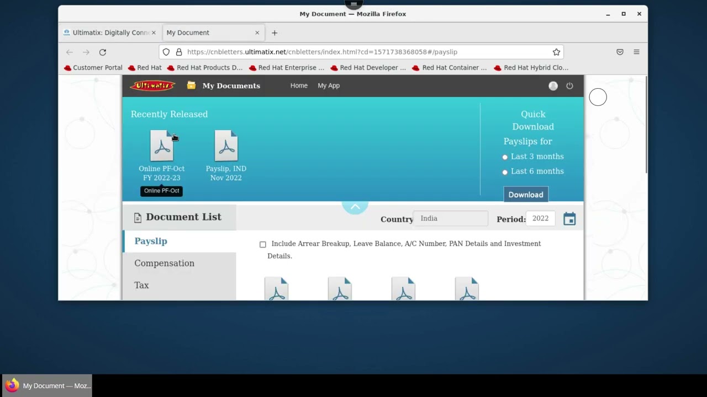Click the first payslip PDF icon in the list

point(276,289)
